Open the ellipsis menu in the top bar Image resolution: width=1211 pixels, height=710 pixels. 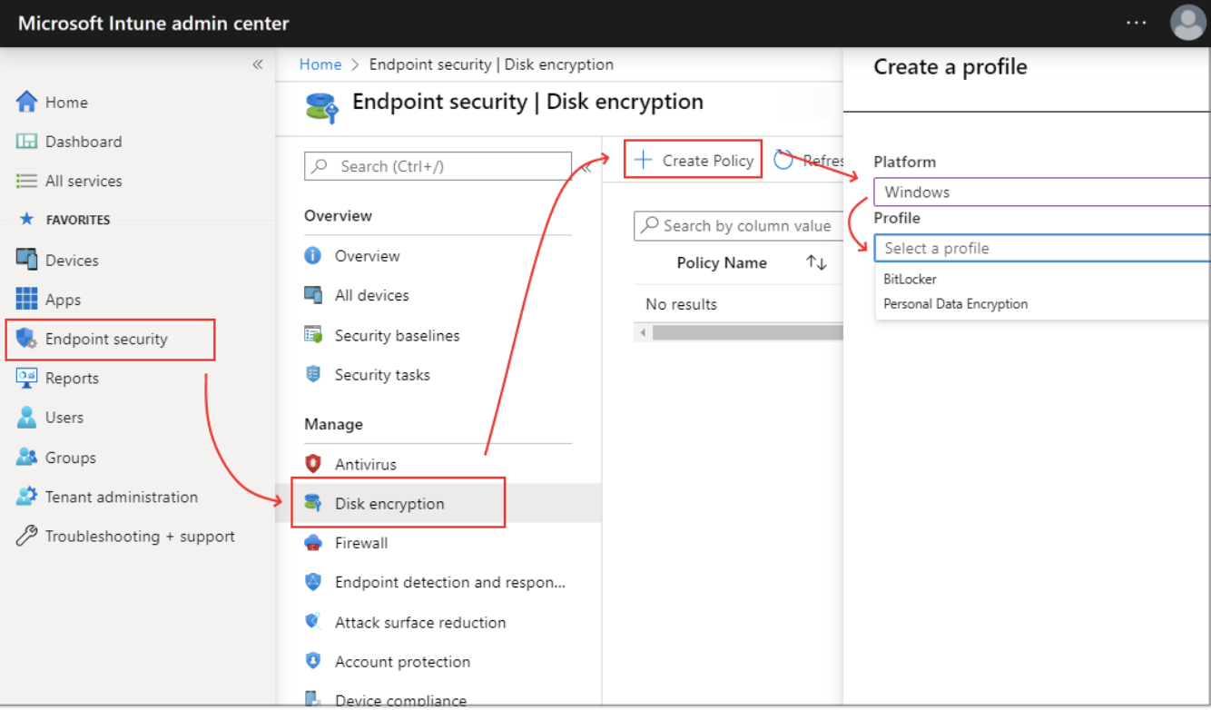coord(1136,23)
